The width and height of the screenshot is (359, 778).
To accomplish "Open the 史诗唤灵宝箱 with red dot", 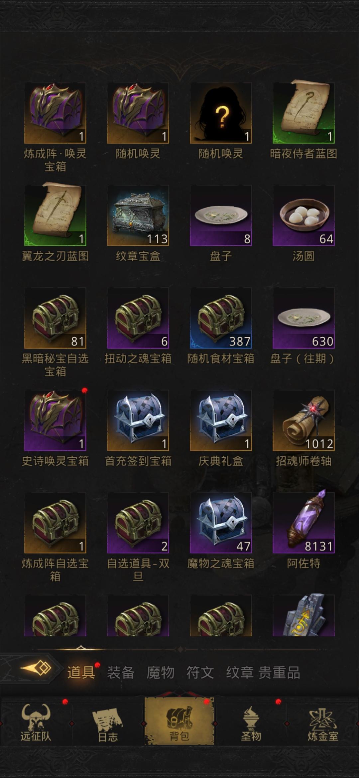I will [x=55, y=420].
